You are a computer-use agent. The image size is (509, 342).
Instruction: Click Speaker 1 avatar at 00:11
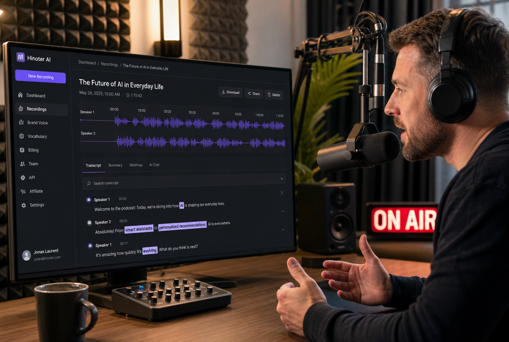(90, 246)
